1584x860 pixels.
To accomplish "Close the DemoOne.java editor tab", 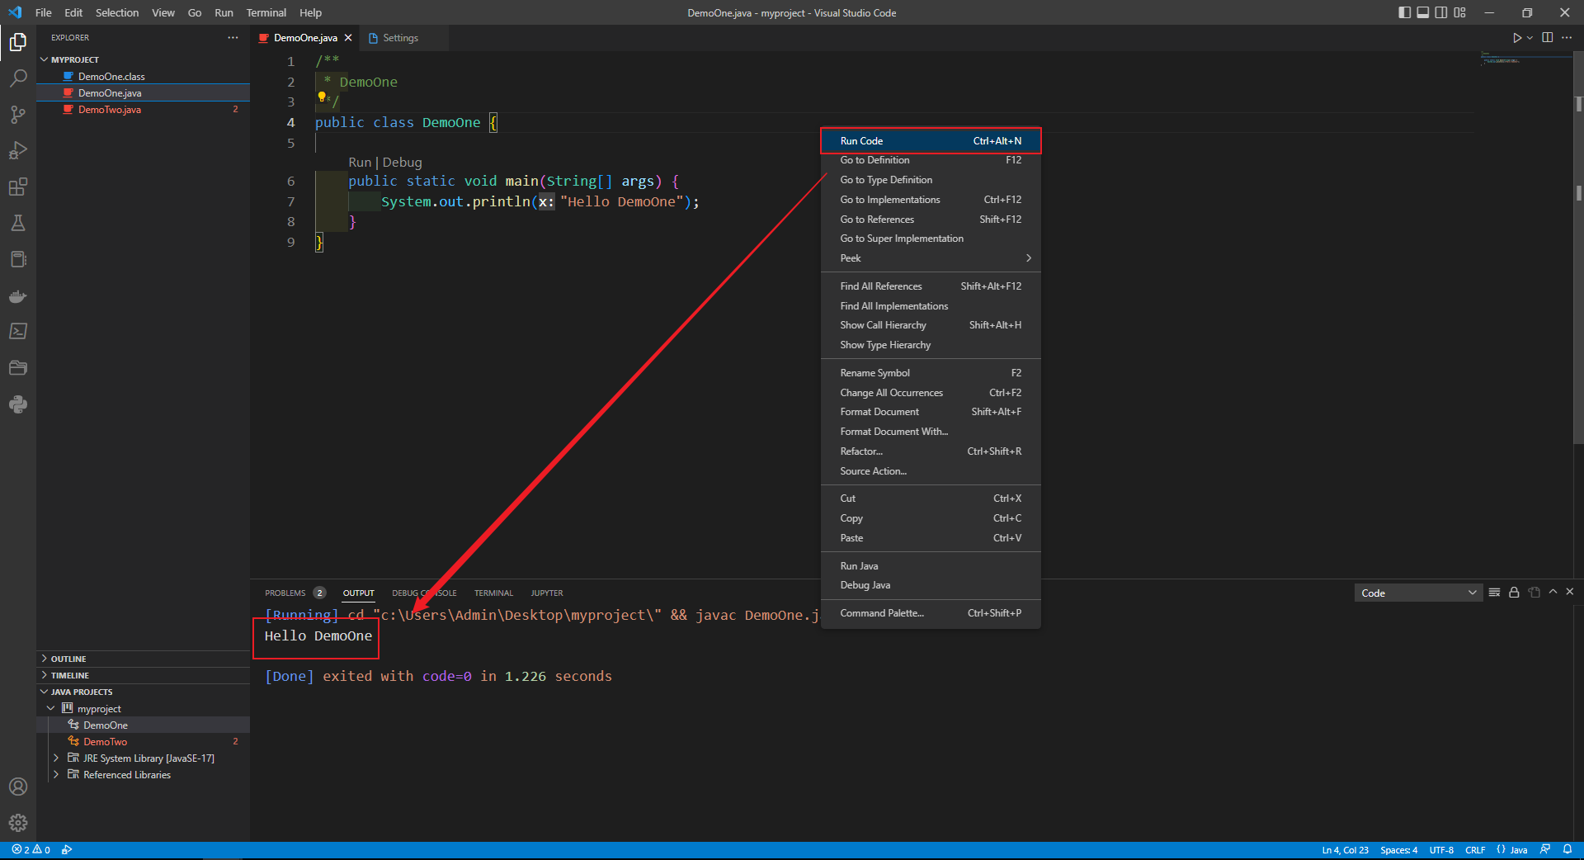I will 348,38.
